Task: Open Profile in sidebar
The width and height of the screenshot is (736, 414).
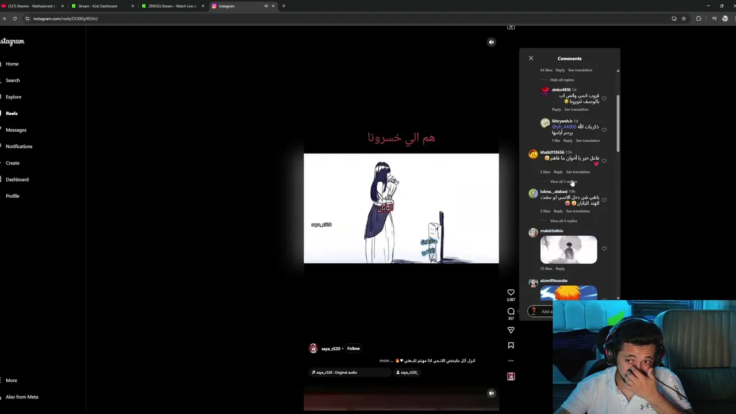Action: click(x=12, y=196)
